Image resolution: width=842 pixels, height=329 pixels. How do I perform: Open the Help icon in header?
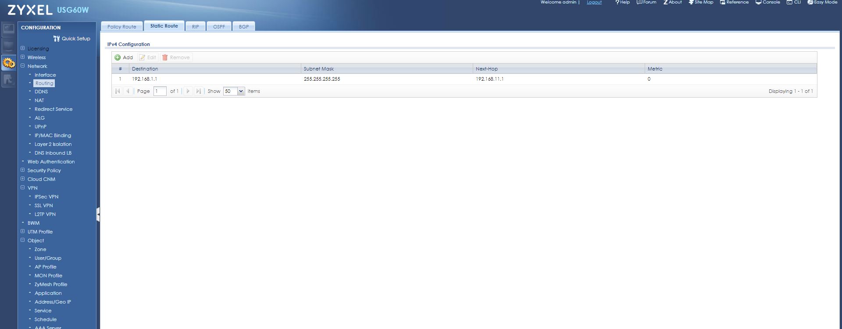click(x=622, y=2)
